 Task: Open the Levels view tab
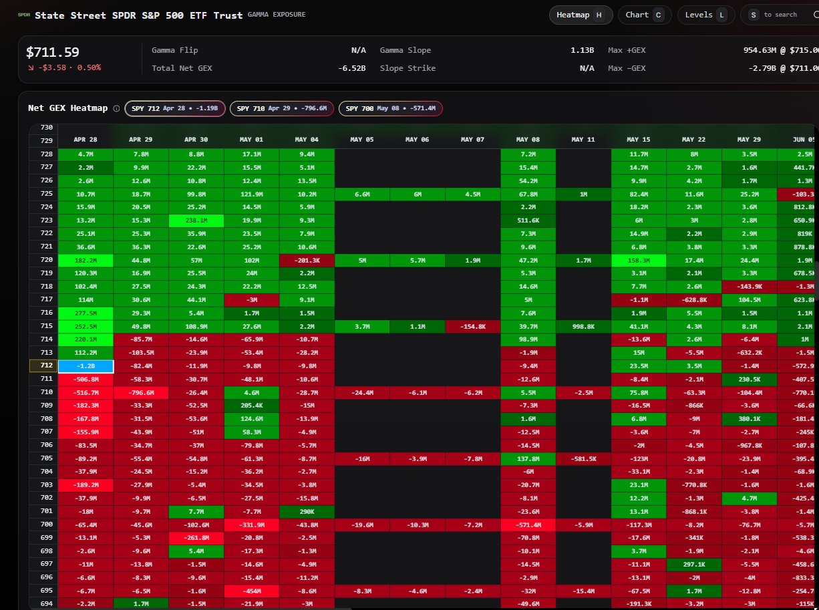click(x=705, y=15)
